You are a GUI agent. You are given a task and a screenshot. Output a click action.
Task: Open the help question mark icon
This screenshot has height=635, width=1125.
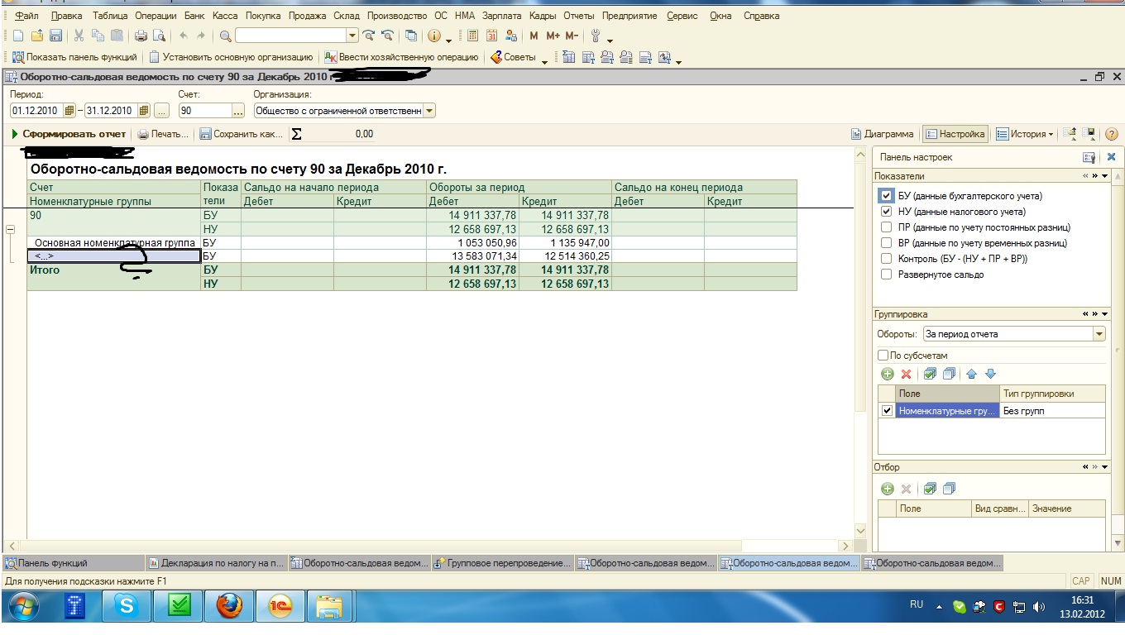click(1111, 134)
